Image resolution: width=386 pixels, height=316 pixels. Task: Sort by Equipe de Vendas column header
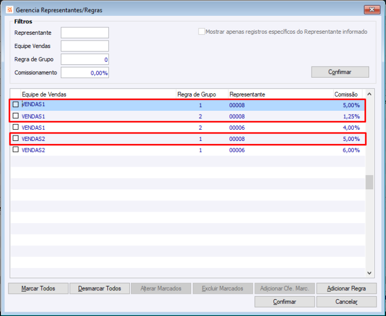coord(98,94)
